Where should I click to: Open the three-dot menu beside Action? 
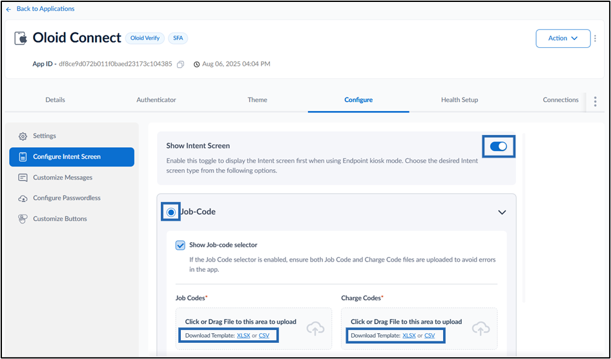point(595,38)
